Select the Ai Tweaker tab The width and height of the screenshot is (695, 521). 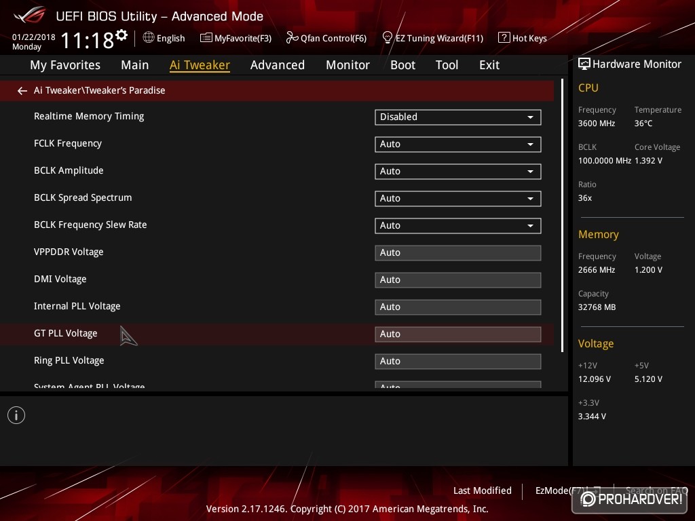(x=200, y=65)
